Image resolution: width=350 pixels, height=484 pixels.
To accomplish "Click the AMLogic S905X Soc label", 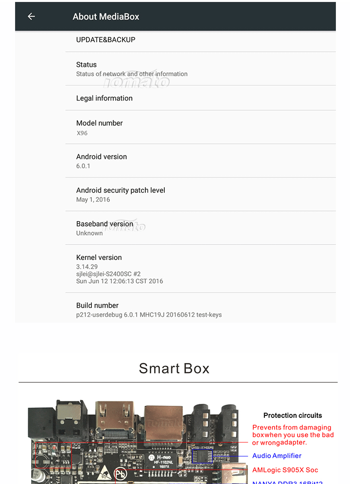I will click(285, 470).
